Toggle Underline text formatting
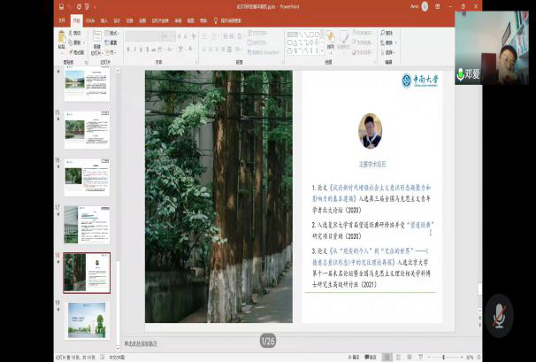 tap(144, 50)
